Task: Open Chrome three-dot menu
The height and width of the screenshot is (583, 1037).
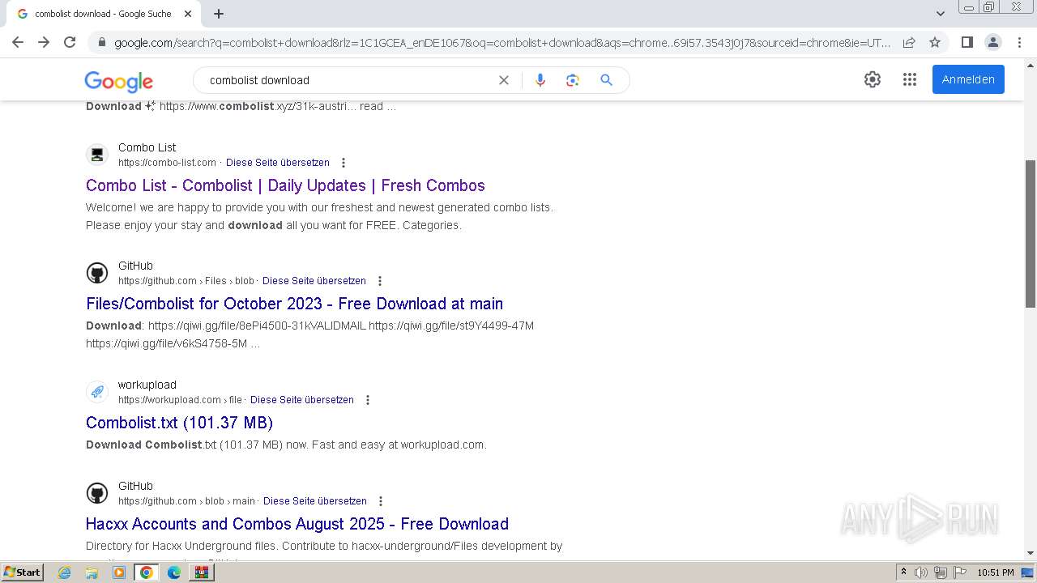Action: [1018, 42]
